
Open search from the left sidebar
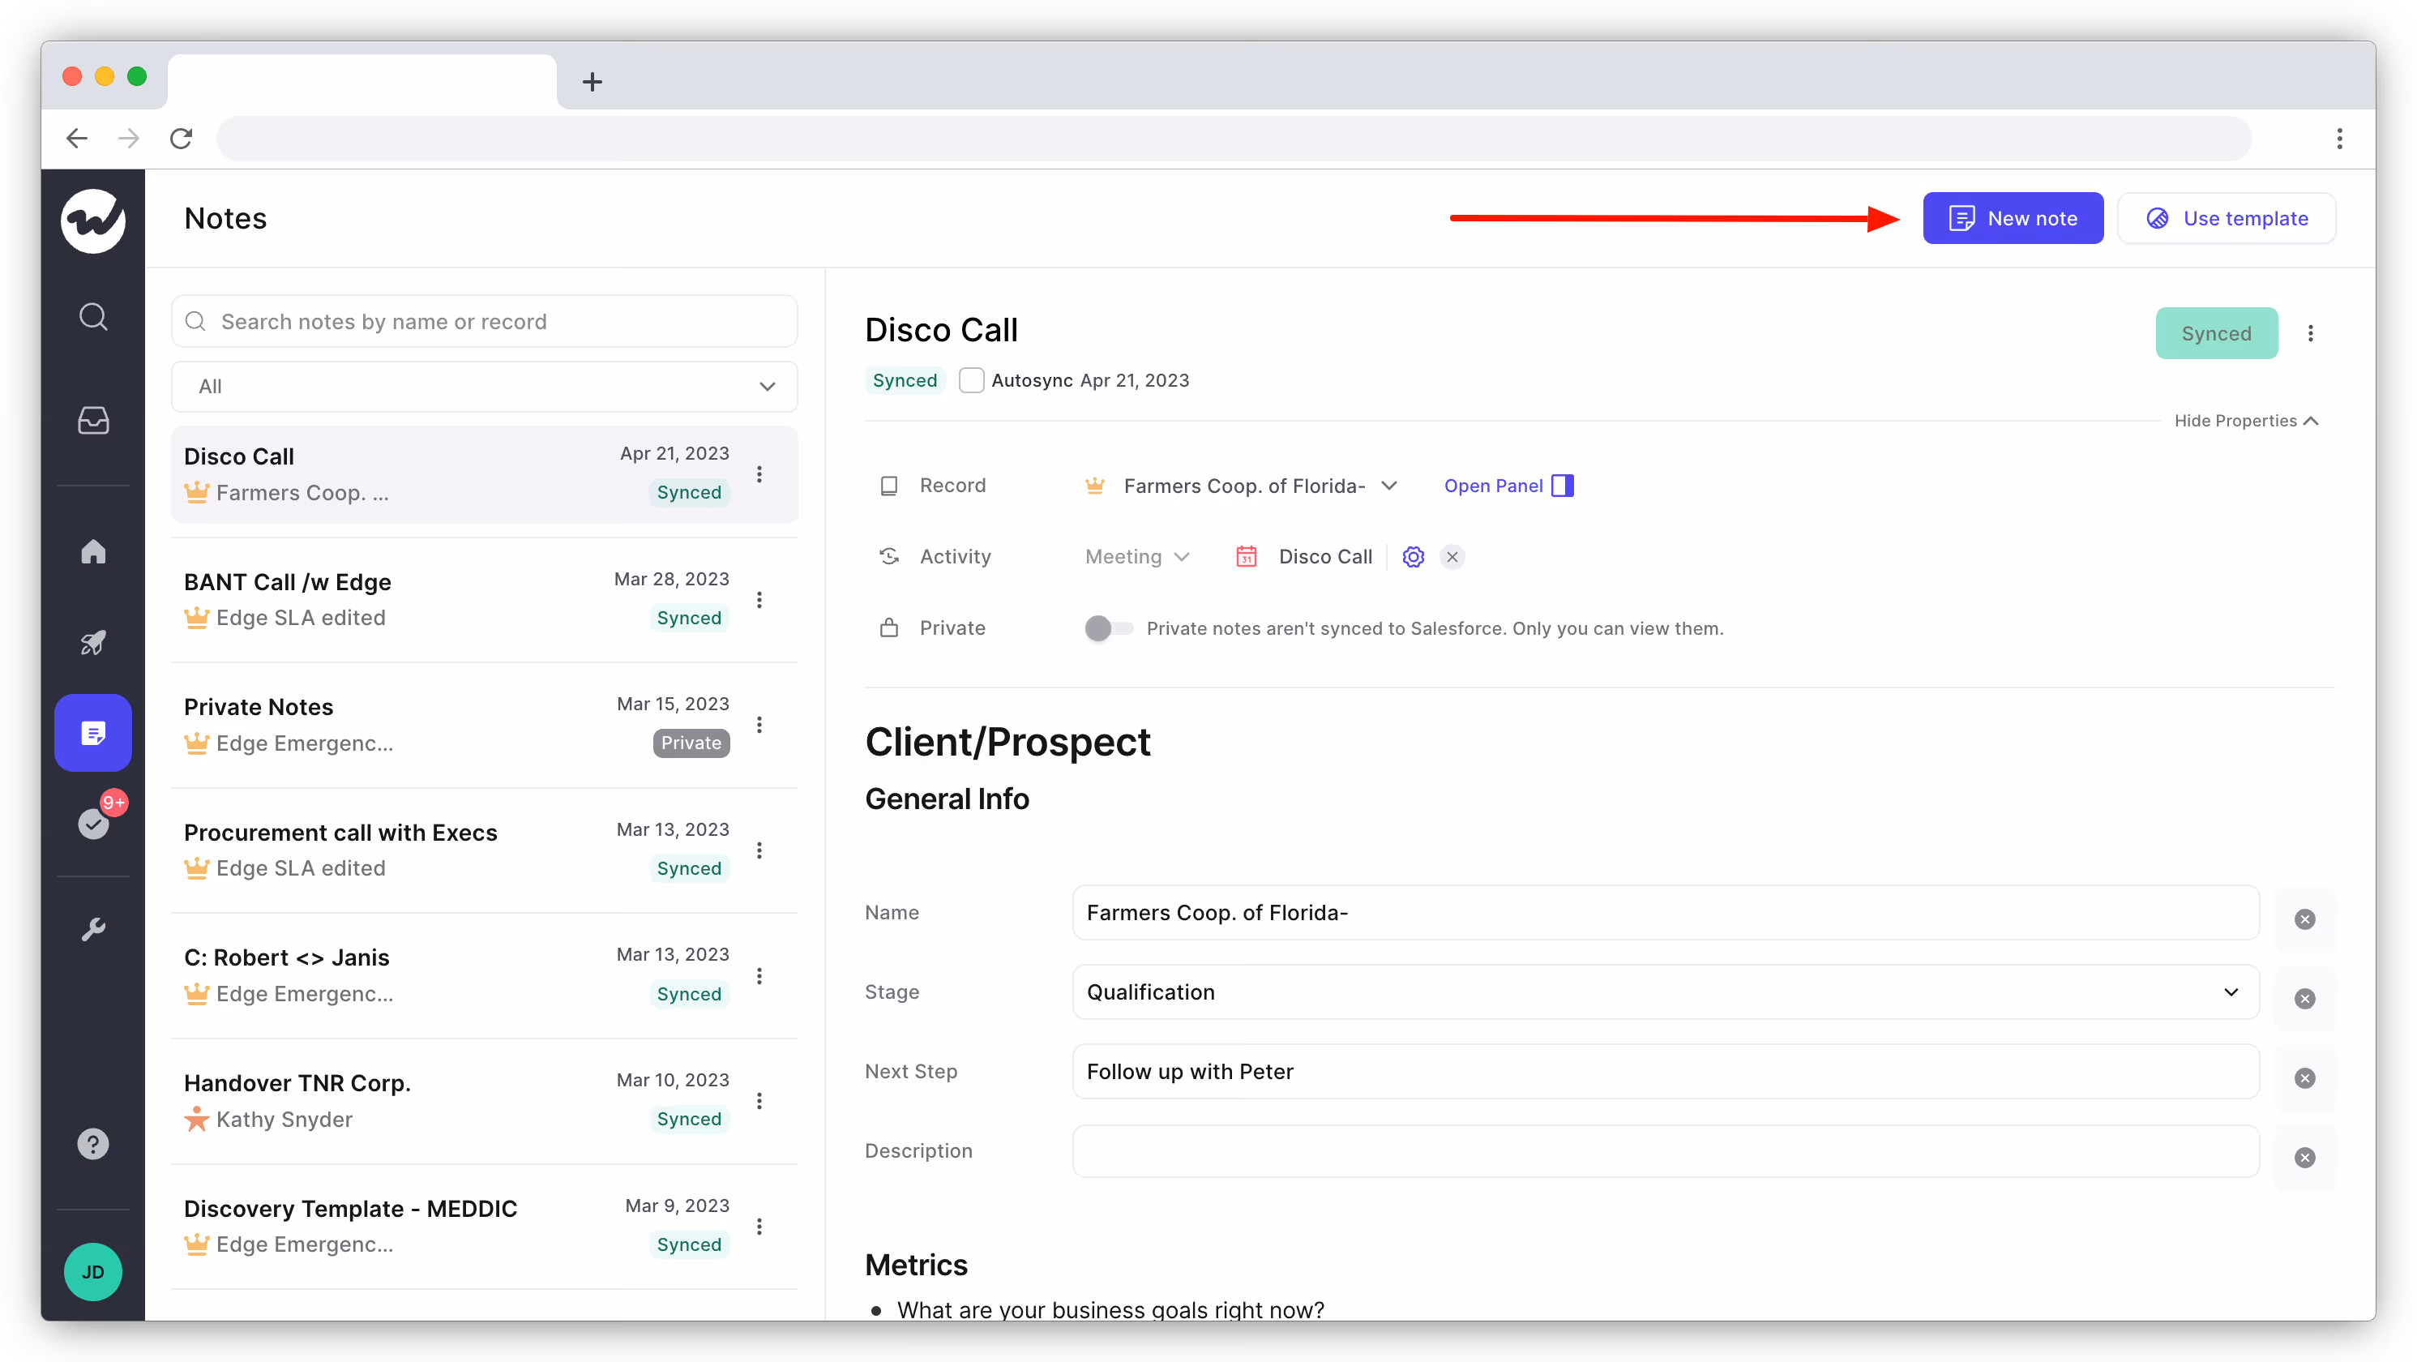[93, 316]
